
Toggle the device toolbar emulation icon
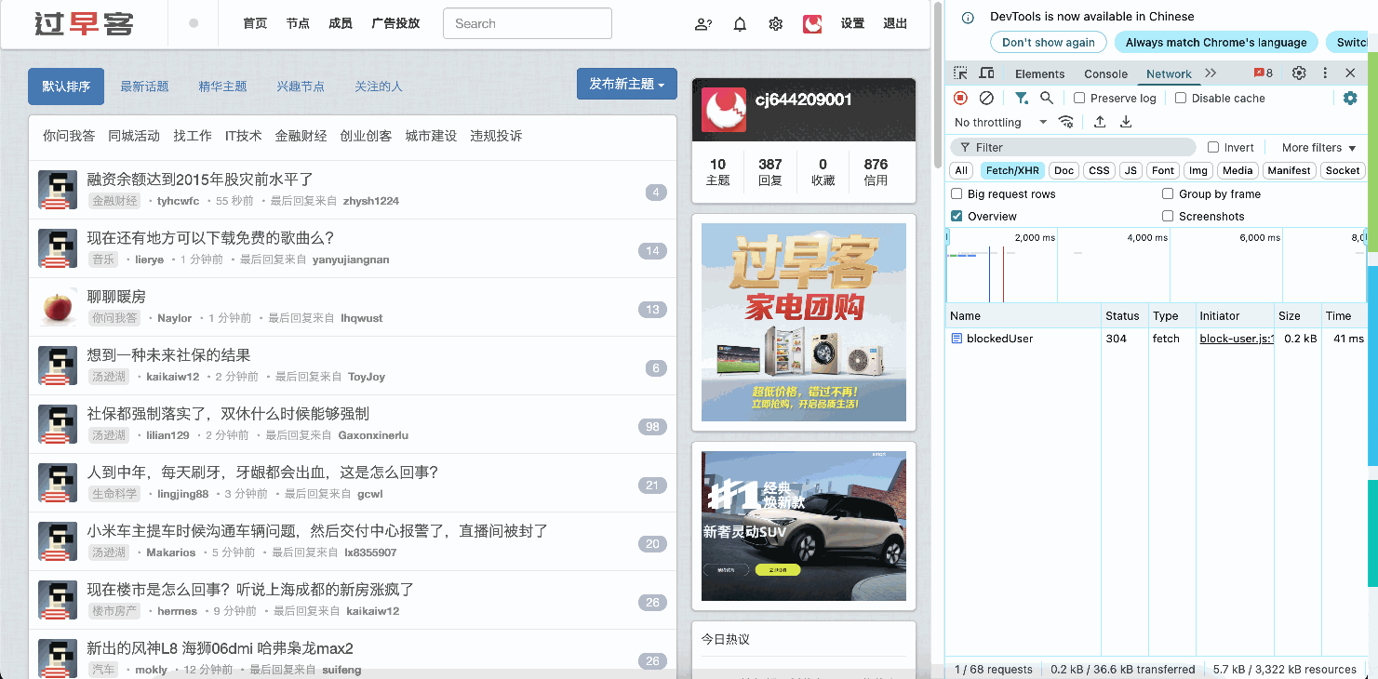coord(986,72)
